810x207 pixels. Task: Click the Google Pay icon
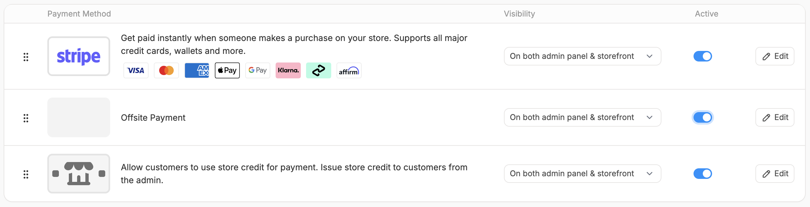258,70
